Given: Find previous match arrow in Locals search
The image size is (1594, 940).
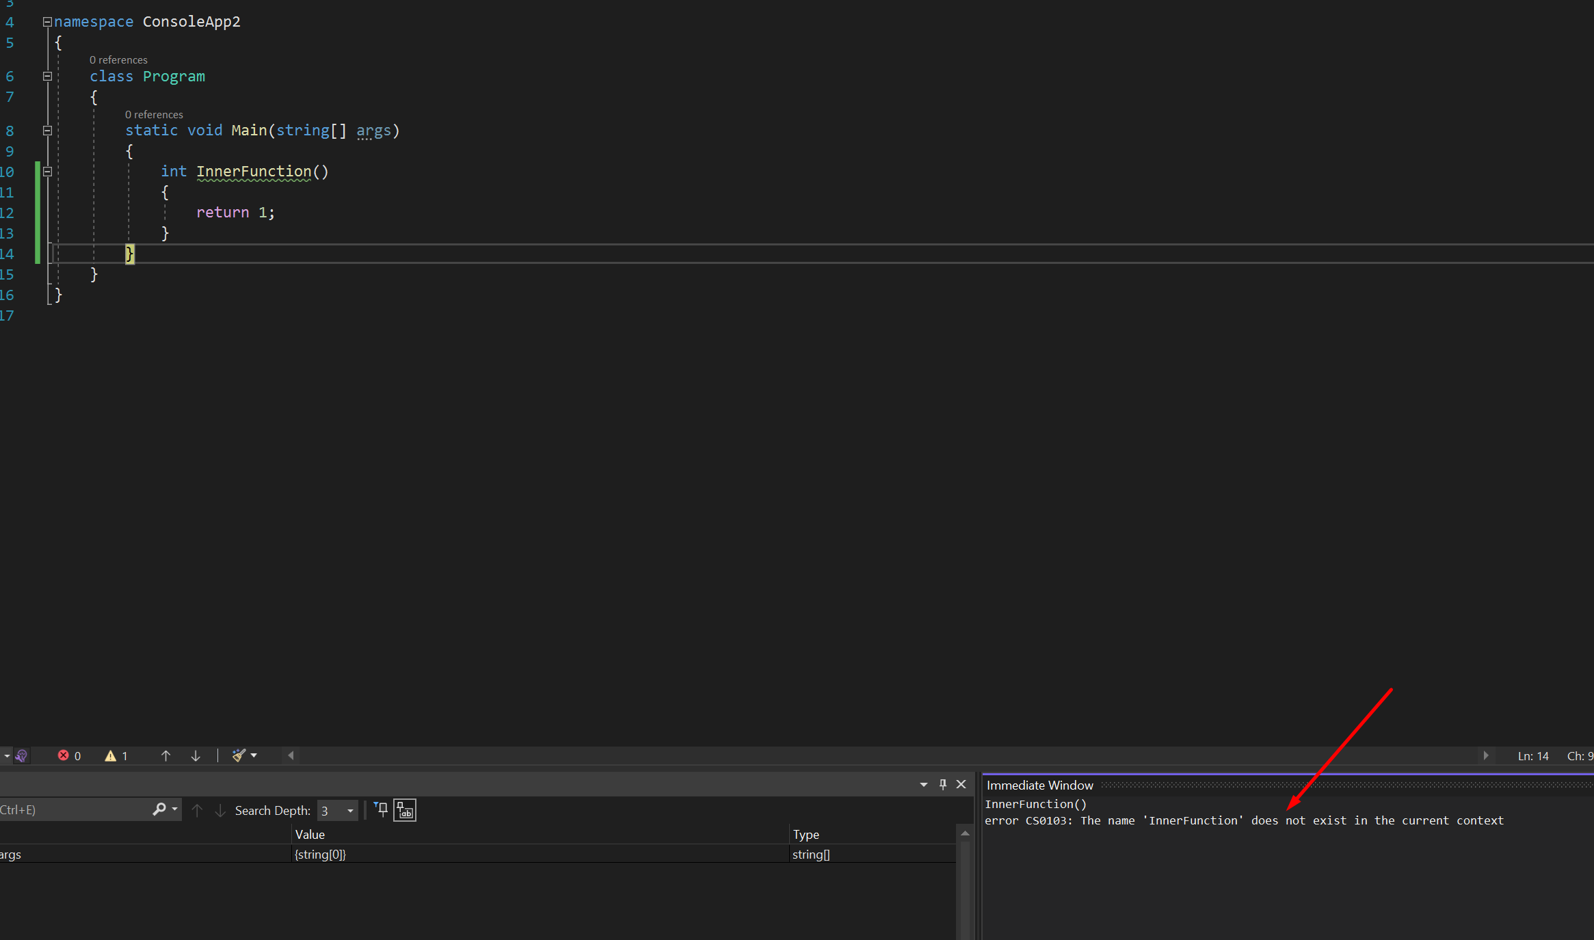Looking at the screenshot, I should (x=197, y=810).
